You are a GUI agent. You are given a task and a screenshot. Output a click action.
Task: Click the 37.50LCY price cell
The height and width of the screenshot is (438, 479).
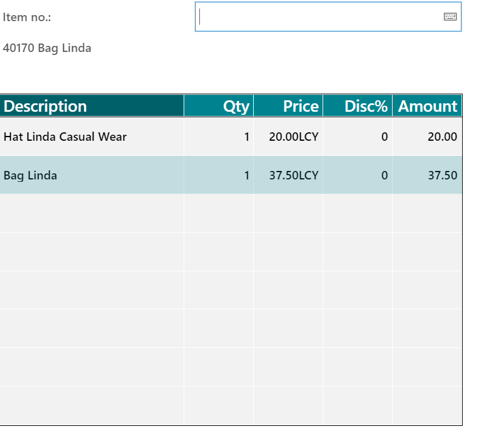pos(294,176)
